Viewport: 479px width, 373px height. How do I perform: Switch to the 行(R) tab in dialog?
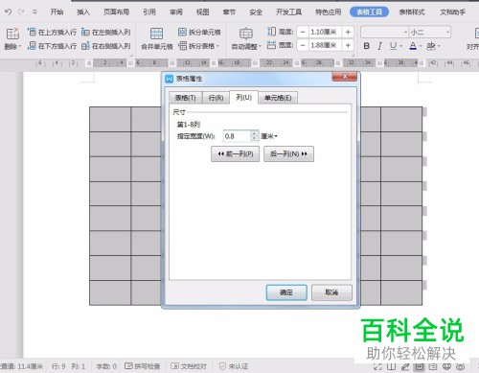pos(216,98)
